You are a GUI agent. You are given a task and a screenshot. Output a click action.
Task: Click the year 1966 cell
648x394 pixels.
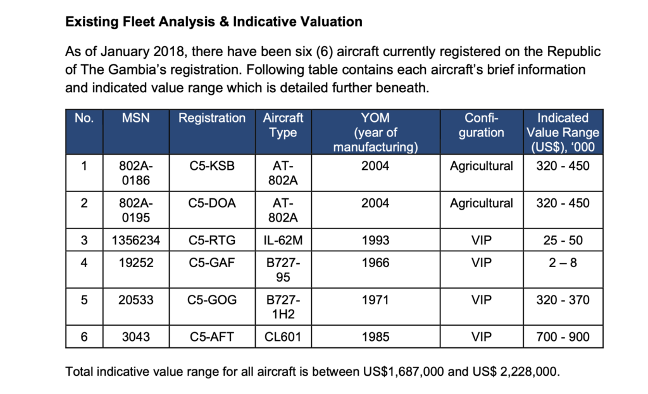point(376,263)
